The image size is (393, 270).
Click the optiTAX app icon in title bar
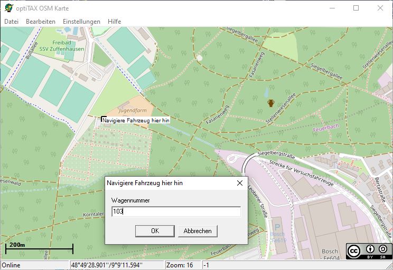tap(9, 8)
